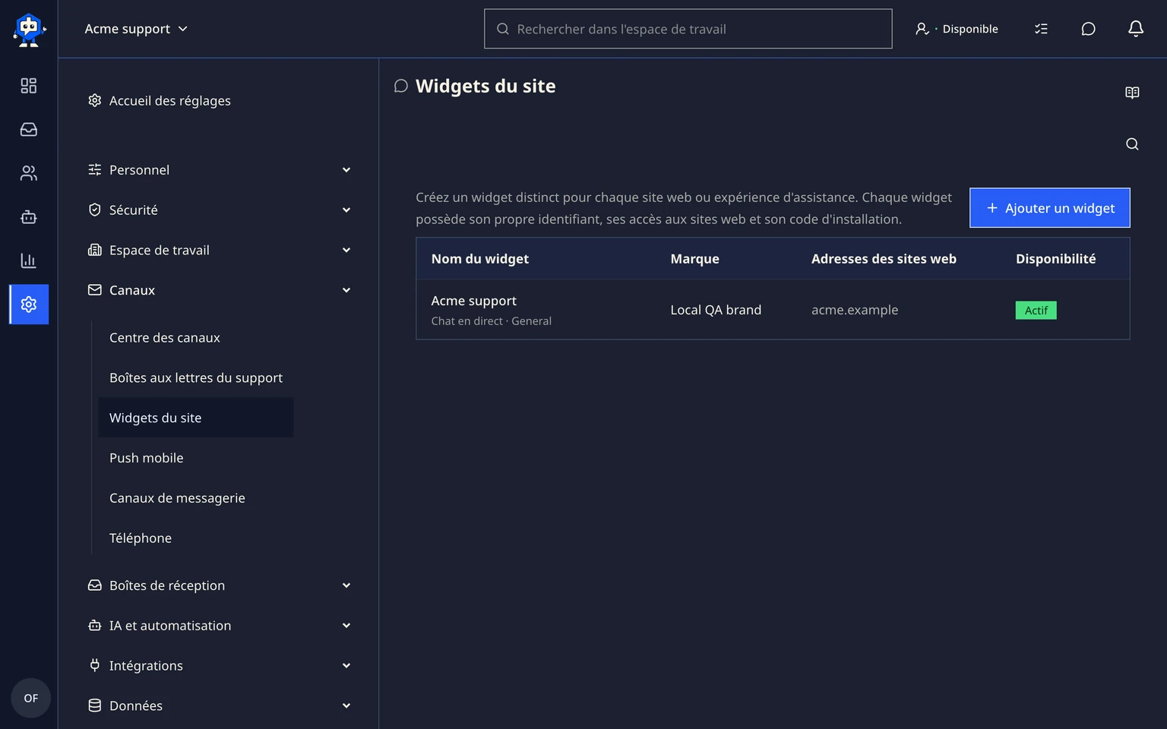Open the chat bubble icon in top bar

[1088, 29]
